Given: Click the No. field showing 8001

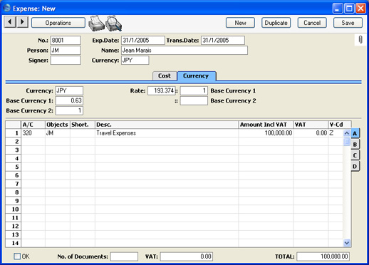Looking at the screenshot, I should tap(66, 41).
